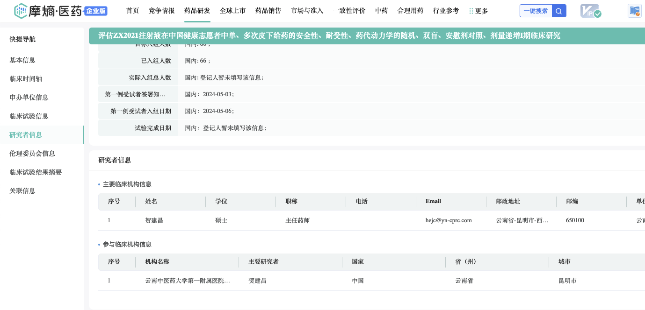Open the help manual book icon
Viewport: 645px width, 310px height.
tap(634, 11)
